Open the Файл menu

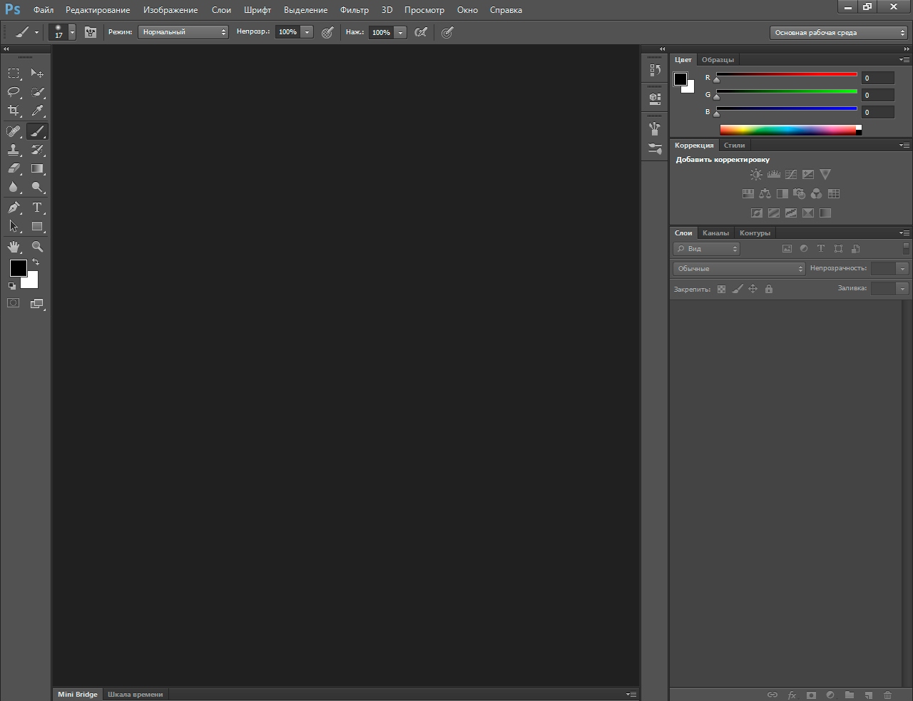pyautogui.click(x=44, y=10)
